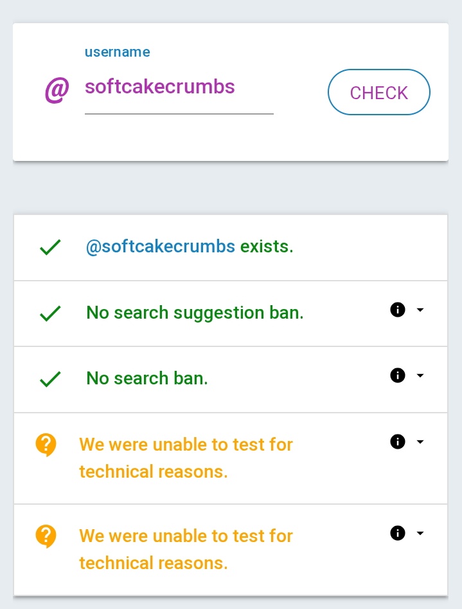Click the purple @ symbol icon
The height and width of the screenshot is (609, 462).
point(57,90)
